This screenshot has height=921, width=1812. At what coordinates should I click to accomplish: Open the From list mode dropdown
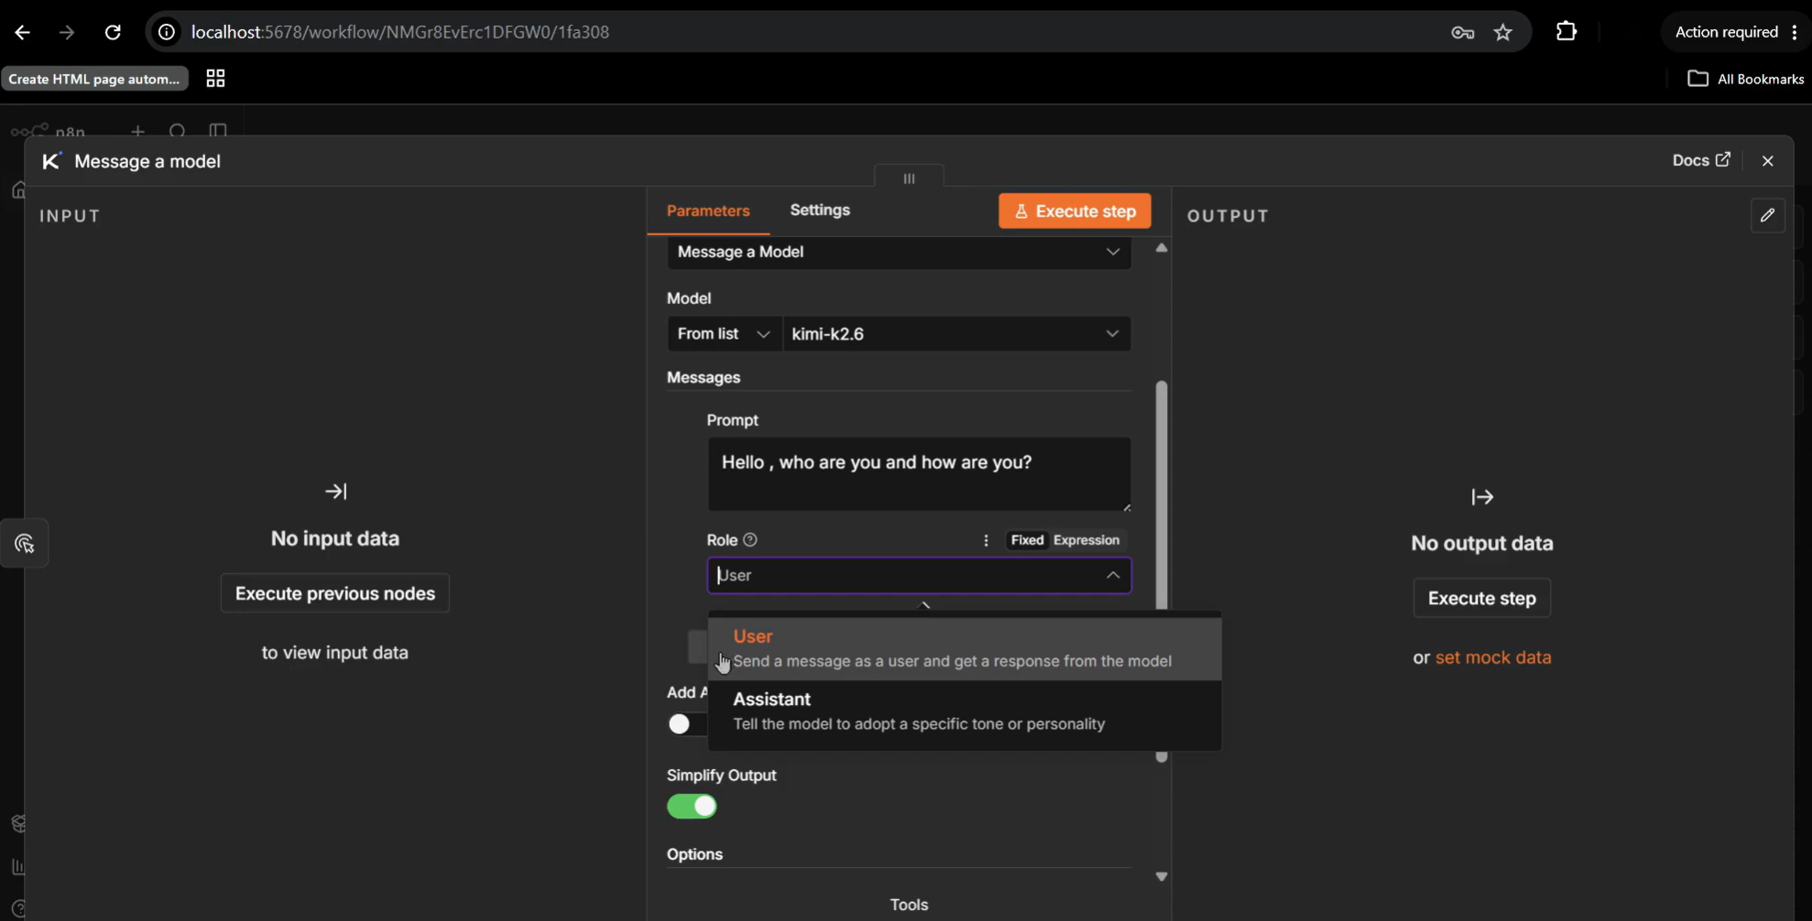tap(724, 334)
